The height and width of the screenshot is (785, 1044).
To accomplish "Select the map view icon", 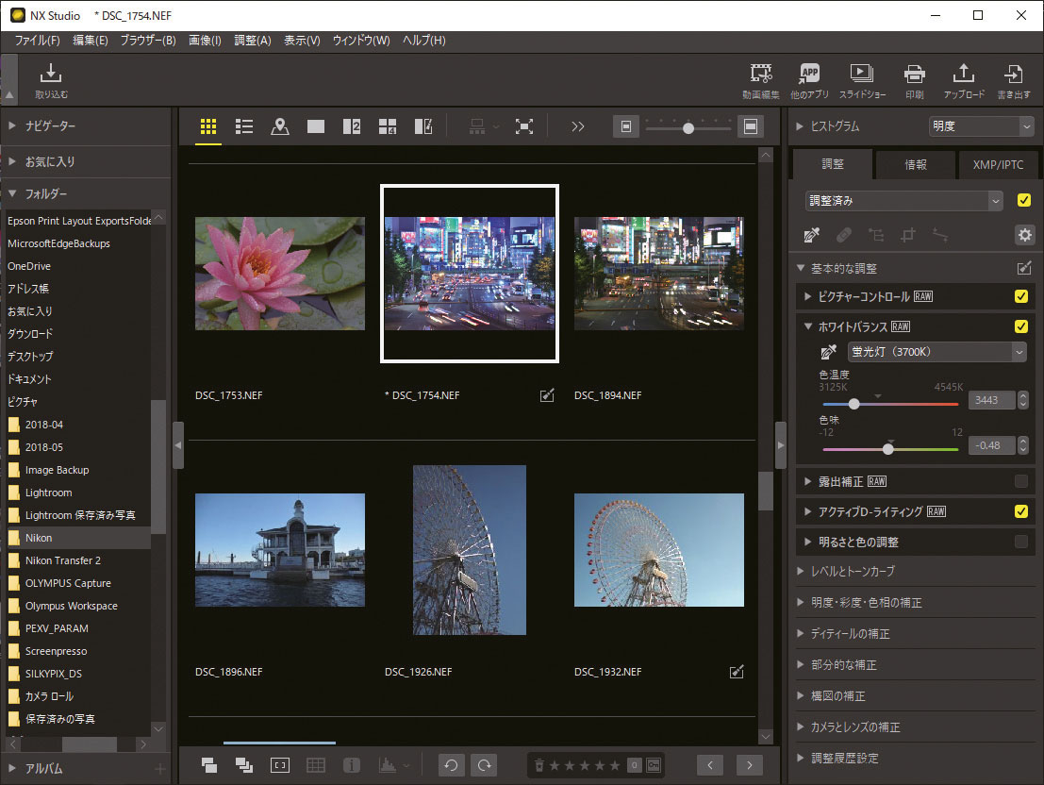I will point(280,125).
